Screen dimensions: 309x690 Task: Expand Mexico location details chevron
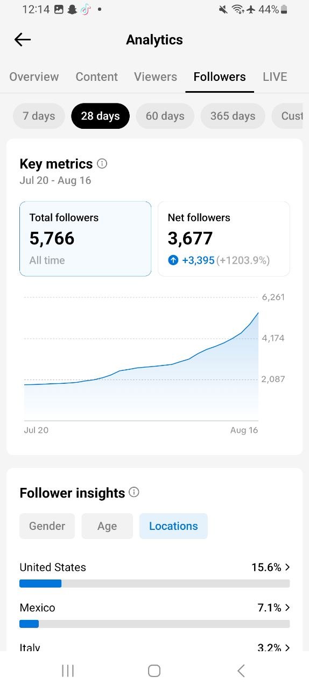[x=287, y=608]
